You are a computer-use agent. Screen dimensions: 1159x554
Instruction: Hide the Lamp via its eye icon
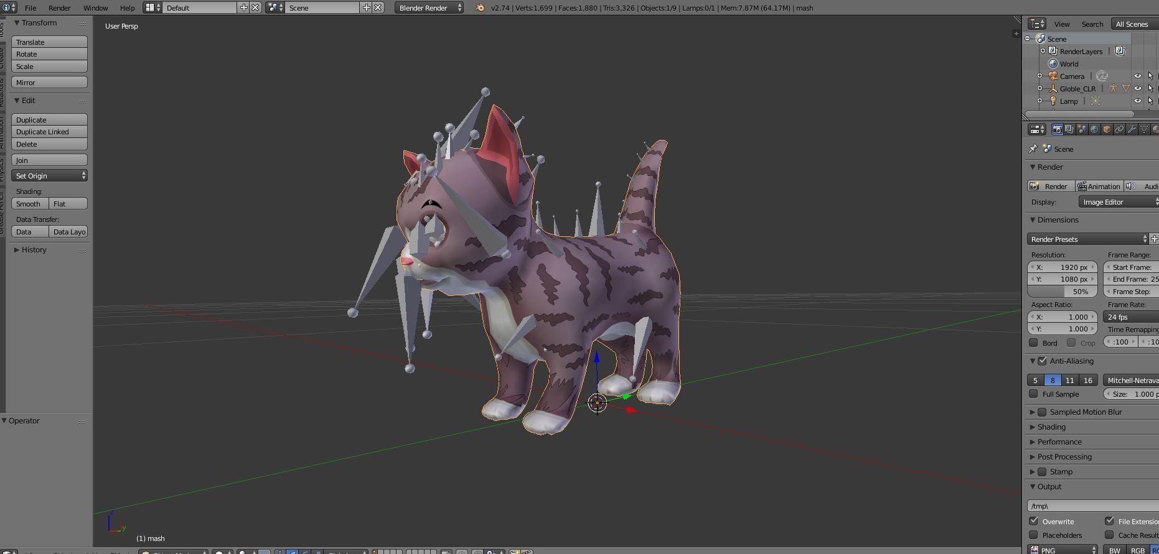pos(1138,101)
